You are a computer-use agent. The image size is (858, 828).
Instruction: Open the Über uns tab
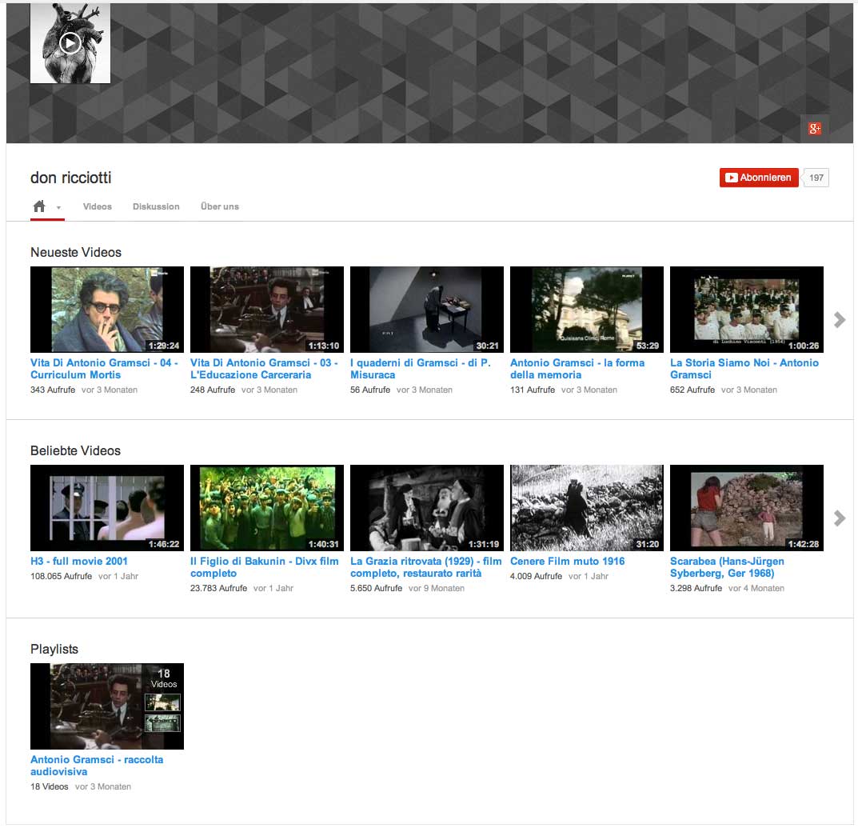coord(220,206)
